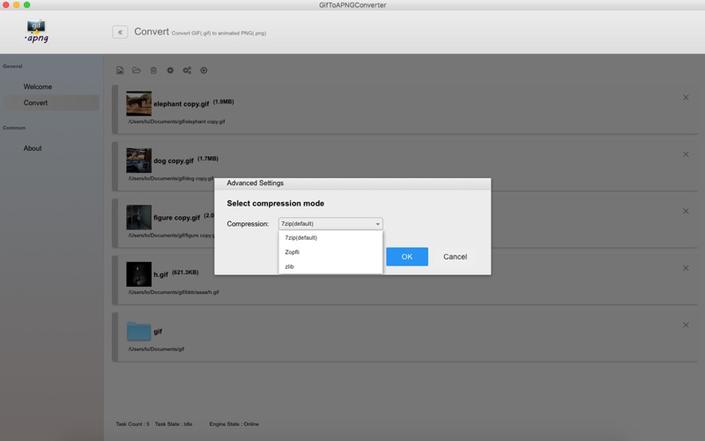Click the elephant copy.gif thumbnail

coord(139,103)
